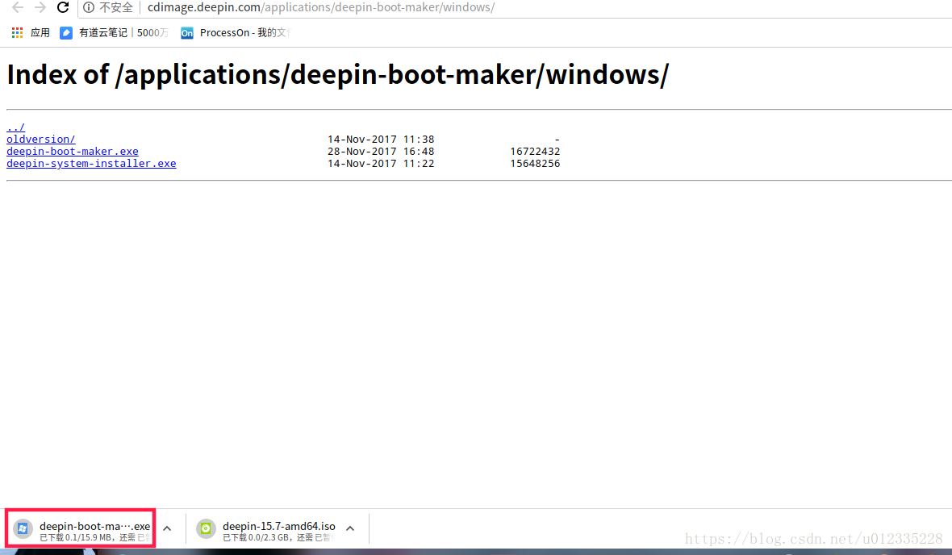View site security info icon
Image resolution: width=952 pixels, height=555 pixels.
[x=89, y=7]
